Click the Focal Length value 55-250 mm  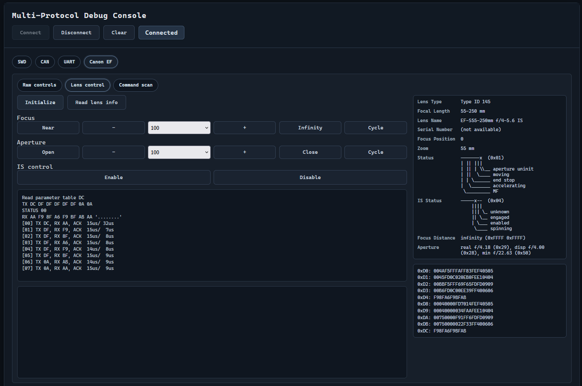pos(473,111)
